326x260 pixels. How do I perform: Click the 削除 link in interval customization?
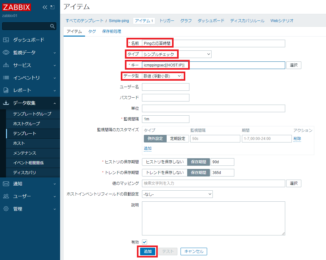(297, 138)
